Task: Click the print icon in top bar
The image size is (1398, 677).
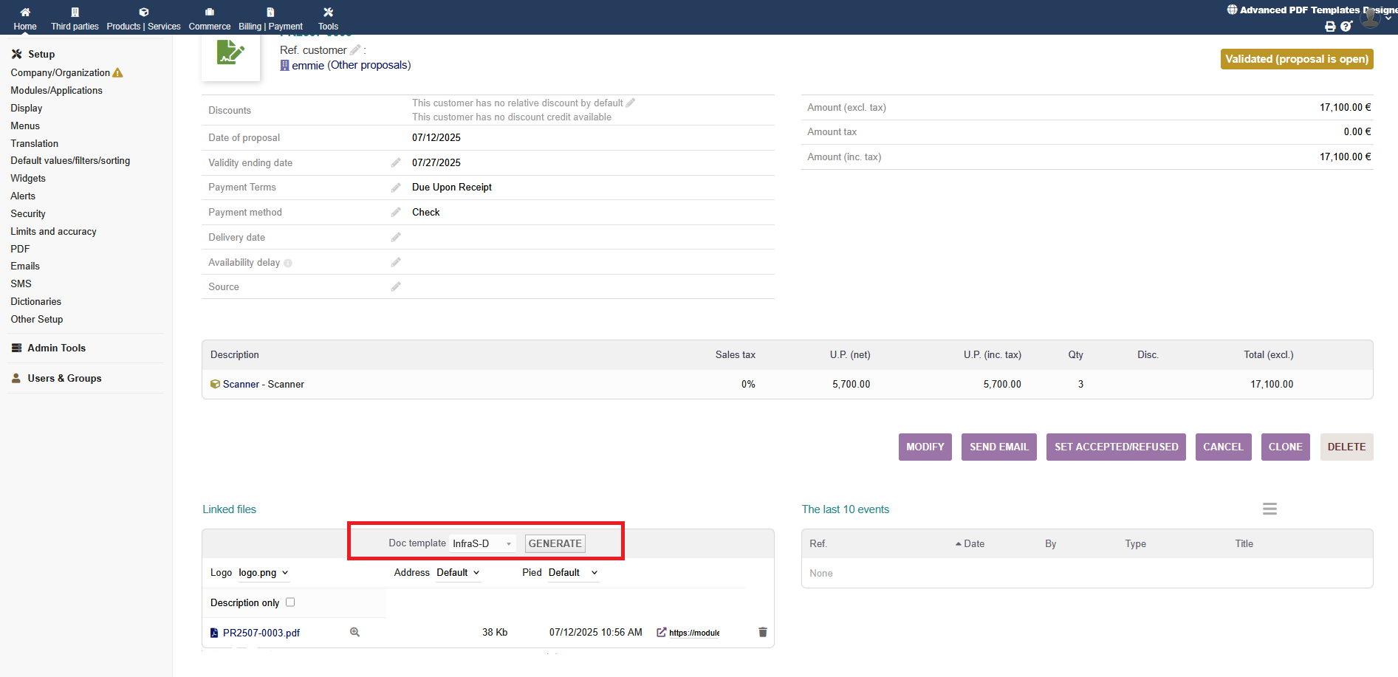Action: pyautogui.click(x=1330, y=27)
